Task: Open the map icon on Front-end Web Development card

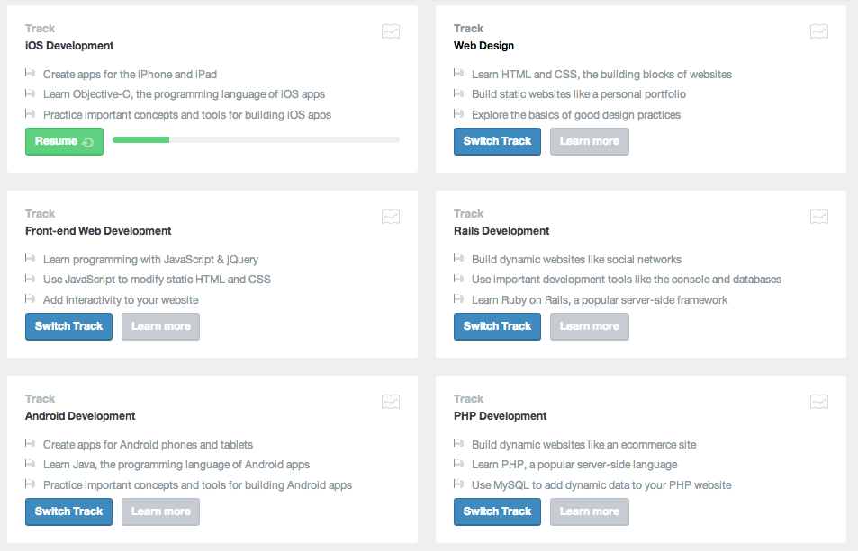Action: [391, 217]
